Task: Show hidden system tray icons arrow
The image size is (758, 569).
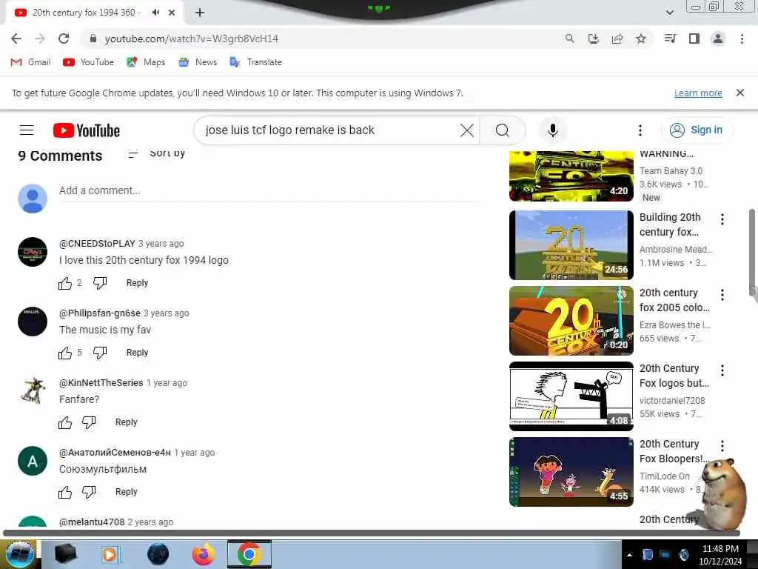Action: click(x=629, y=555)
